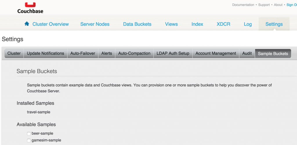The width and height of the screenshot is (297, 145).
Task: Click the Couchbase logo
Action: click(30, 8)
